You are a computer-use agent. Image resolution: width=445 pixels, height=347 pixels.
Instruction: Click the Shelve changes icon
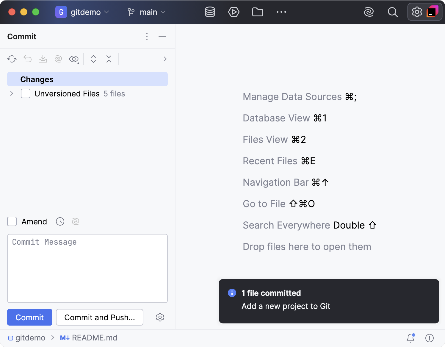43,59
